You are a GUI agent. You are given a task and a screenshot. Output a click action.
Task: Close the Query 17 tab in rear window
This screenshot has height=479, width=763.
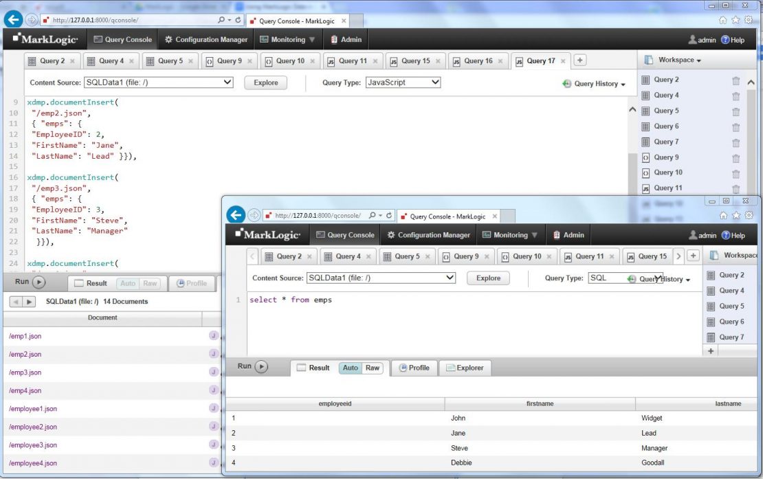tap(563, 61)
